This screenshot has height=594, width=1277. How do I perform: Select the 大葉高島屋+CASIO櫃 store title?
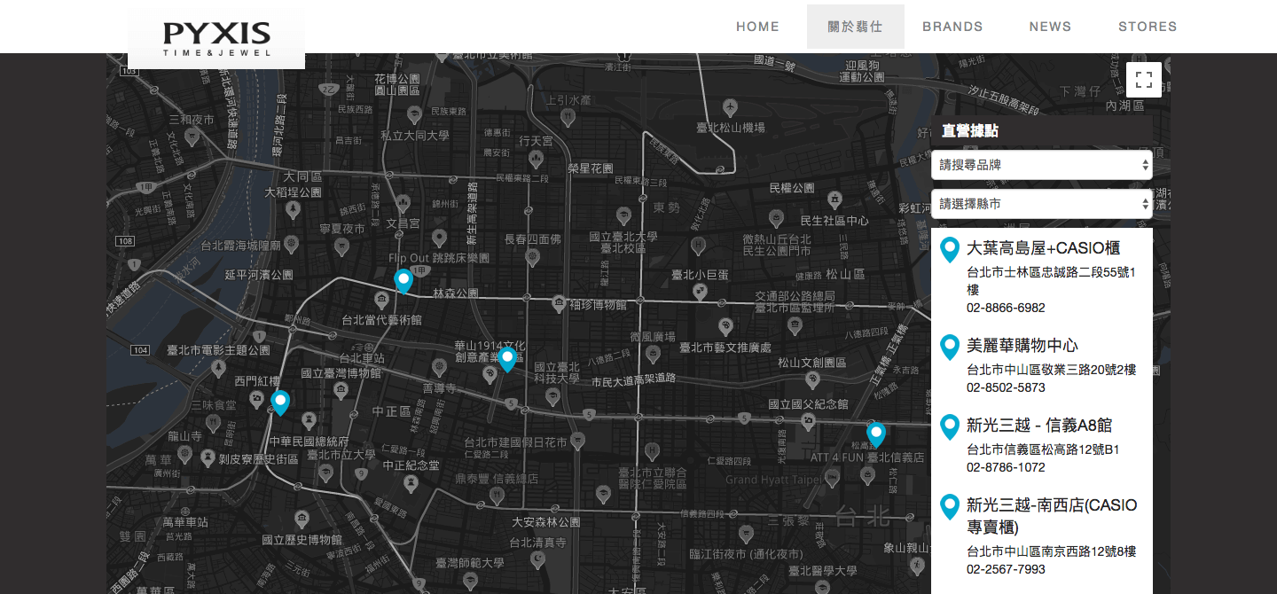(1043, 248)
